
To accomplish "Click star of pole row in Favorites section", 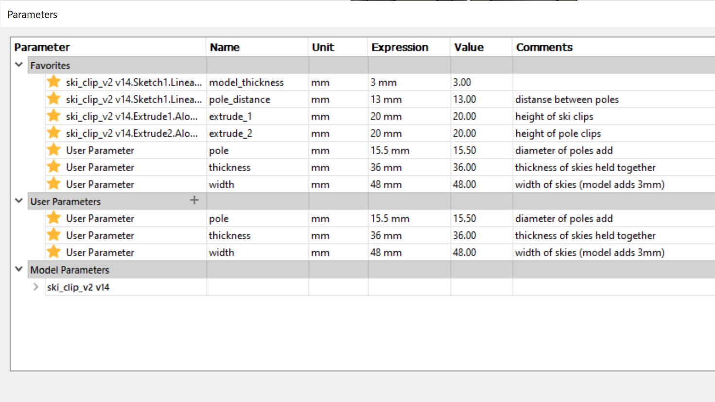I will pos(53,150).
